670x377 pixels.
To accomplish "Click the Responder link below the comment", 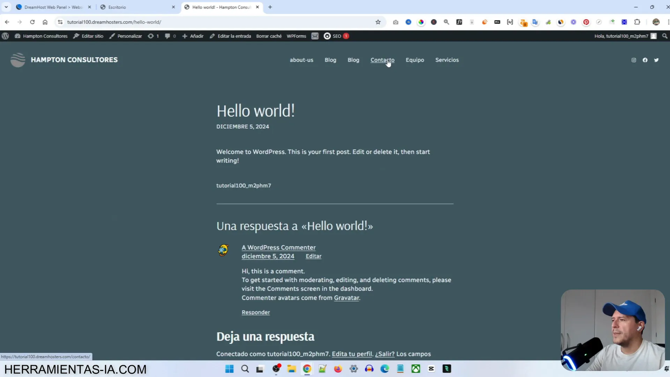I will click(255, 312).
